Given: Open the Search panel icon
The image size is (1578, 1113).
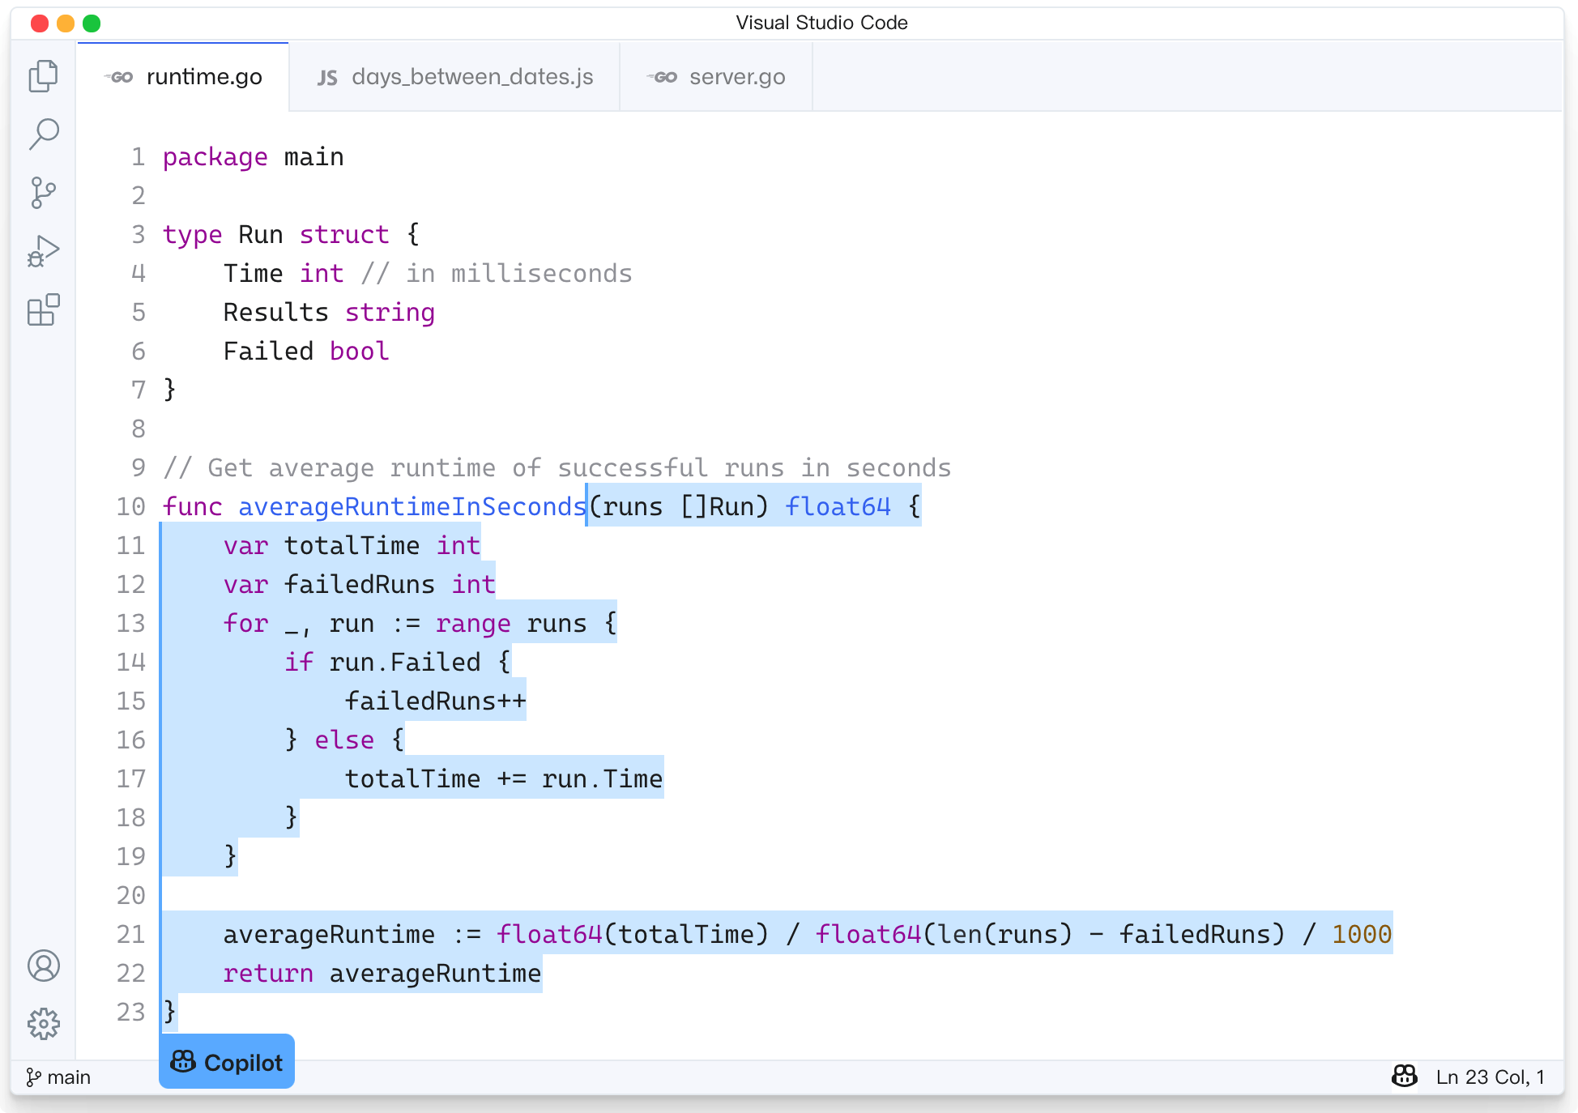Looking at the screenshot, I should 44,134.
